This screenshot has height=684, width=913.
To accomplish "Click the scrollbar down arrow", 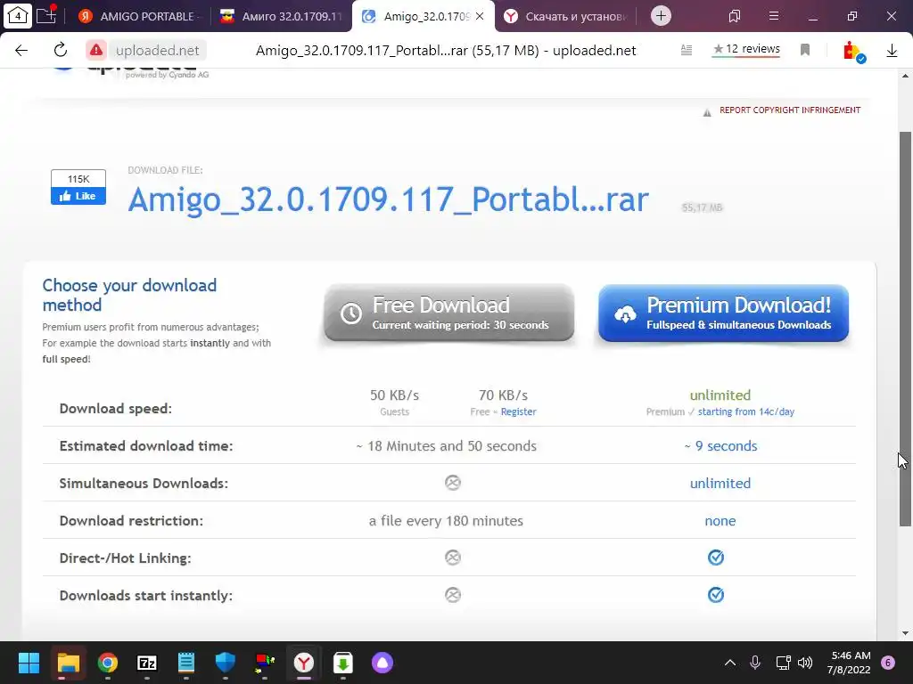I will (x=905, y=633).
